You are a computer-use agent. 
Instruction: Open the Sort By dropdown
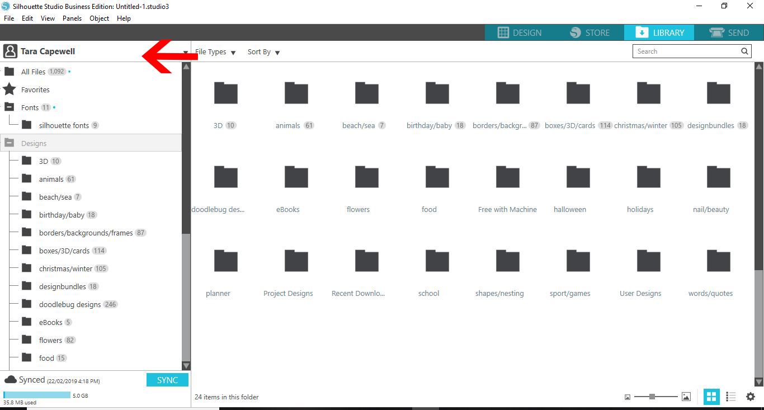click(x=264, y=52)
